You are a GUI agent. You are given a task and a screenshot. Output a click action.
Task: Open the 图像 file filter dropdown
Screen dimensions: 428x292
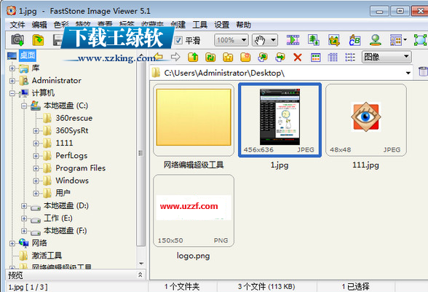[x=387, y=57]
